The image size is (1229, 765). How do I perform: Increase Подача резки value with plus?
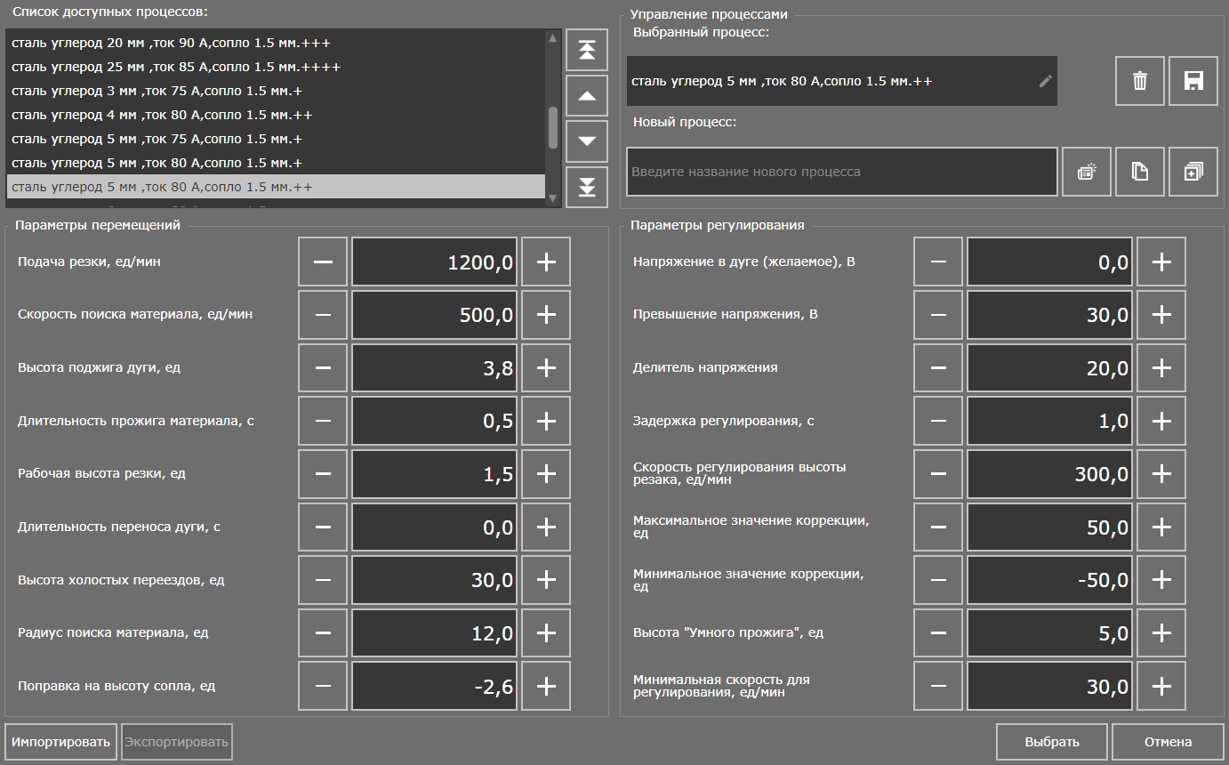click(545, 262)
